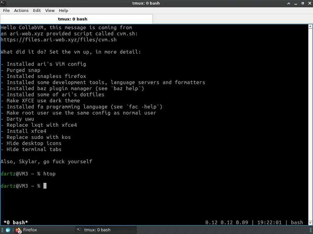The image size is (313, 234).
Task: Open the Help menu
Action: coord(63,11)
